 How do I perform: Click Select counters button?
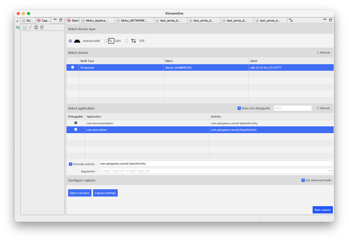(80, 193)
